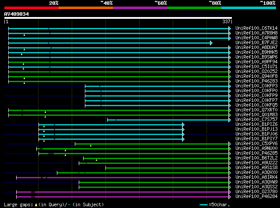The height and width of the screenshot is (208, 280).
Task: Click the green ~80% identity legend segment
Action: [194, 8]
